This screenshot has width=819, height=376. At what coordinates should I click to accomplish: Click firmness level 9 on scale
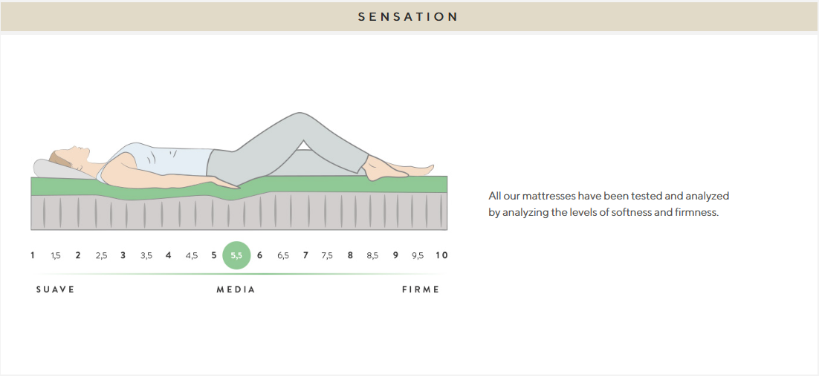395,255
